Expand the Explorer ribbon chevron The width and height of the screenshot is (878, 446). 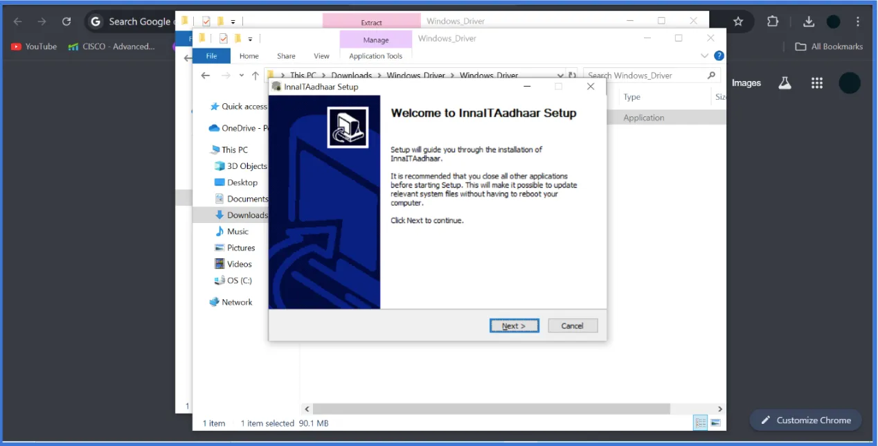coord(705,55)
